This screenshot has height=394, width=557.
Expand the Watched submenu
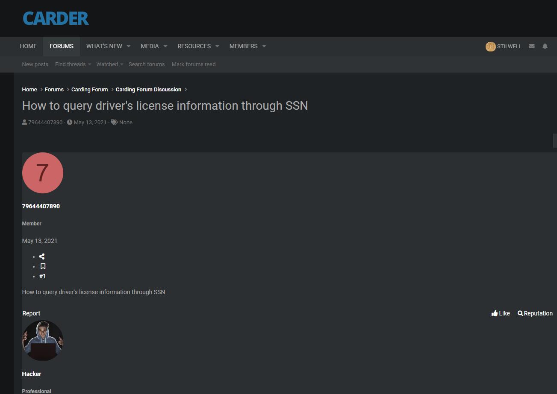tap(121, 64)
